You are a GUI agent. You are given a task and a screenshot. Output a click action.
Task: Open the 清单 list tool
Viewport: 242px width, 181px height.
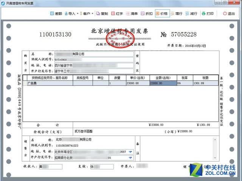(x=132, y=14)
